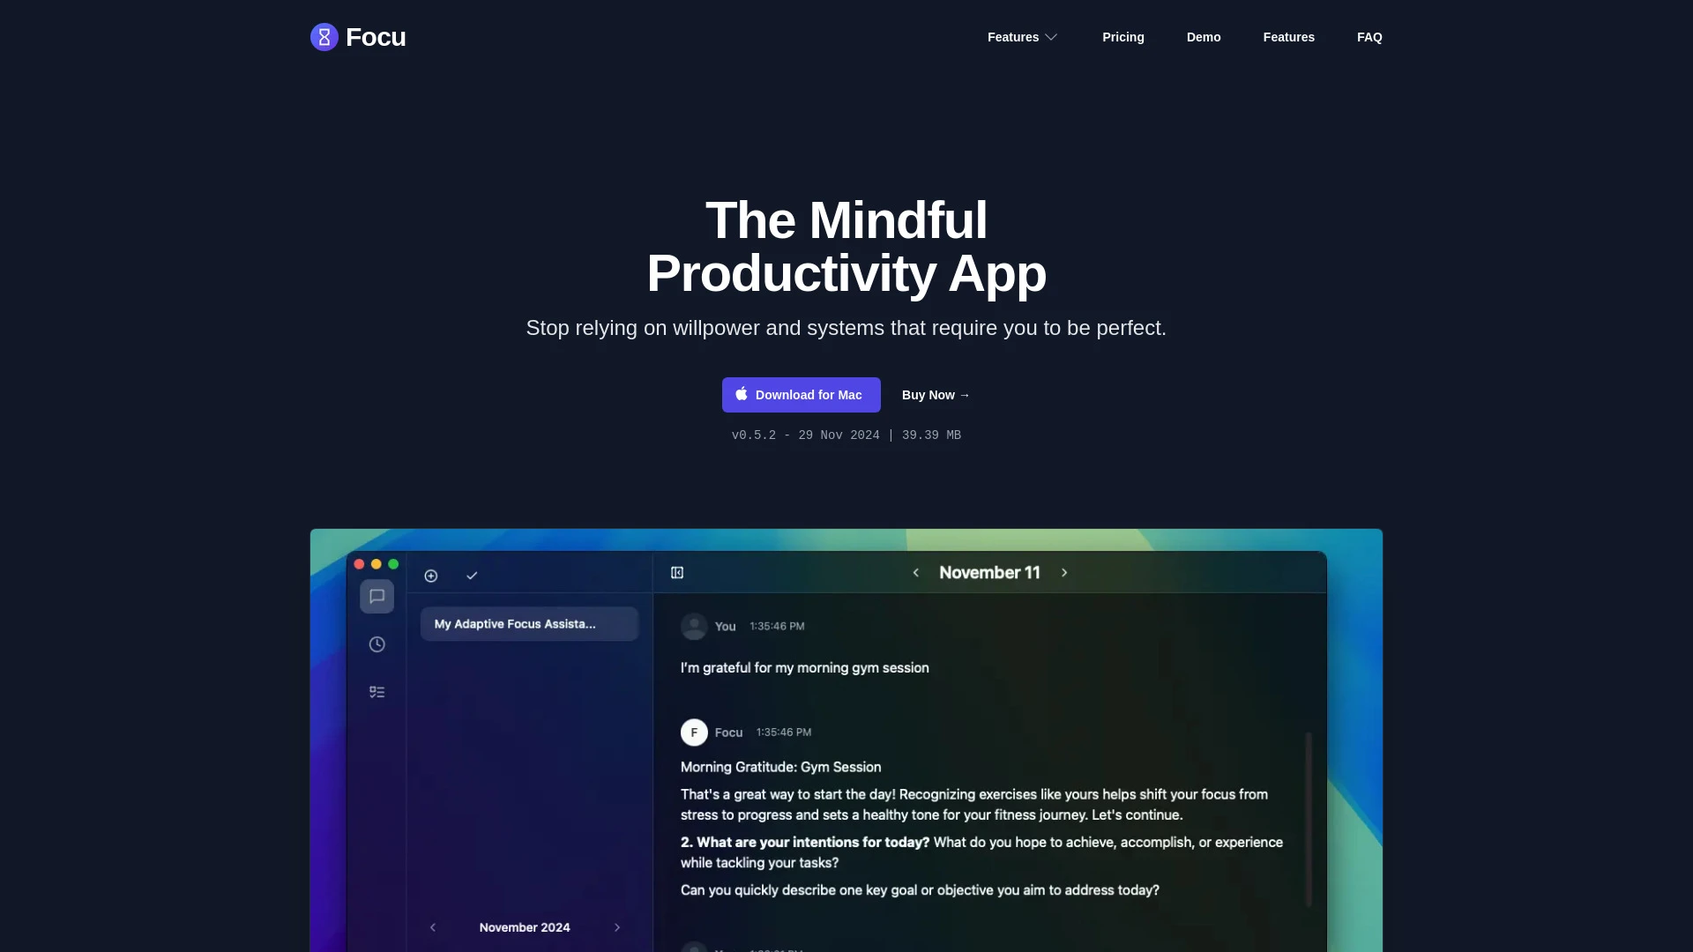Select the Features tab in navbar
The image size is (1693, 952).
[1288, 36]
